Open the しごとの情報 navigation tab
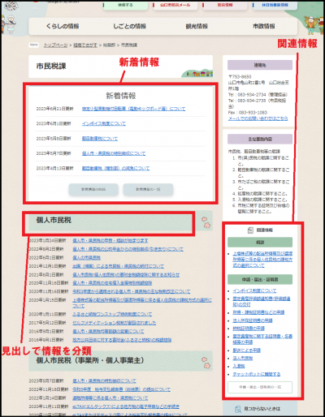 (x=129, y=26)
